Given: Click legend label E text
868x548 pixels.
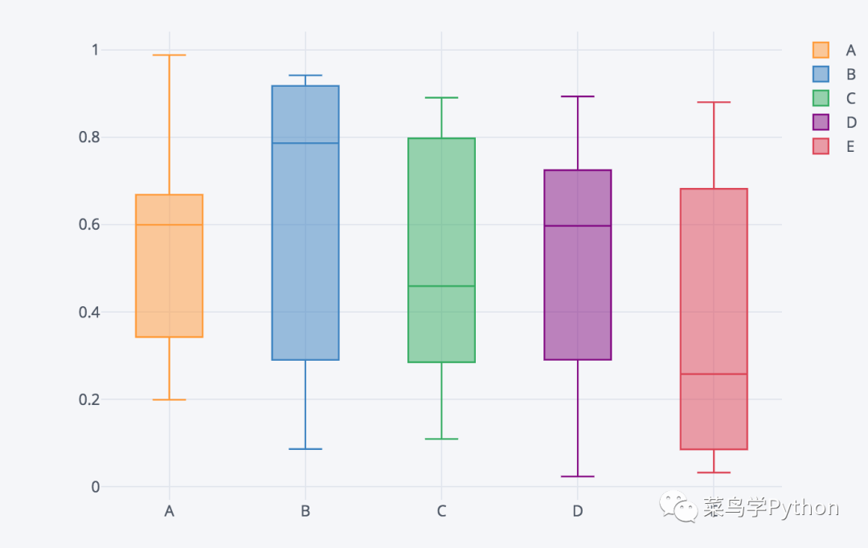Looking at the screenshot, I should click(x=850, y=147).
